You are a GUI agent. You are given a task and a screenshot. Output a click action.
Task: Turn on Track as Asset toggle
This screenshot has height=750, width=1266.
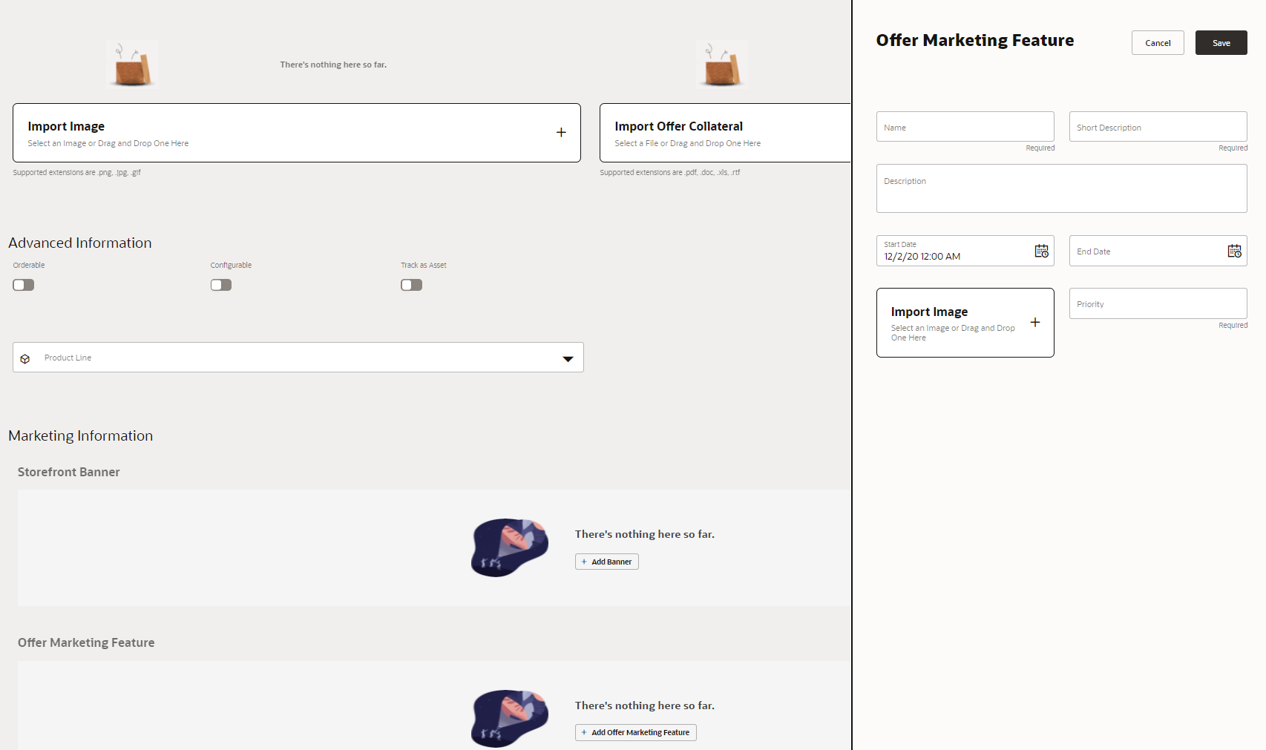click(411, 285)
